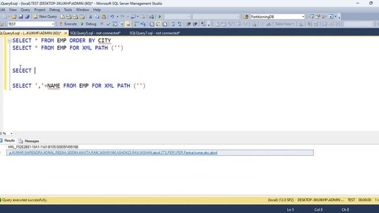Viewport: 379px width, 213px height.
Task: Open the Debug menu
Action: coord(54,10)
